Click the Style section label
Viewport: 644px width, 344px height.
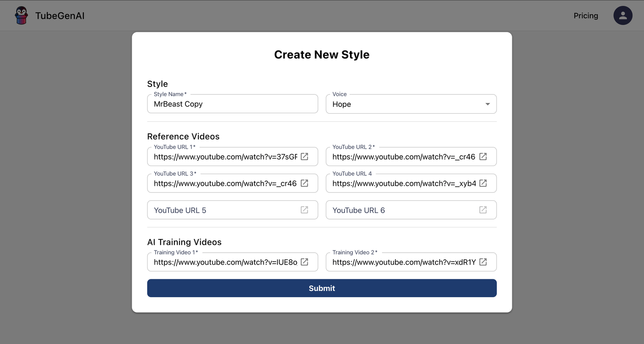[158, 84]
